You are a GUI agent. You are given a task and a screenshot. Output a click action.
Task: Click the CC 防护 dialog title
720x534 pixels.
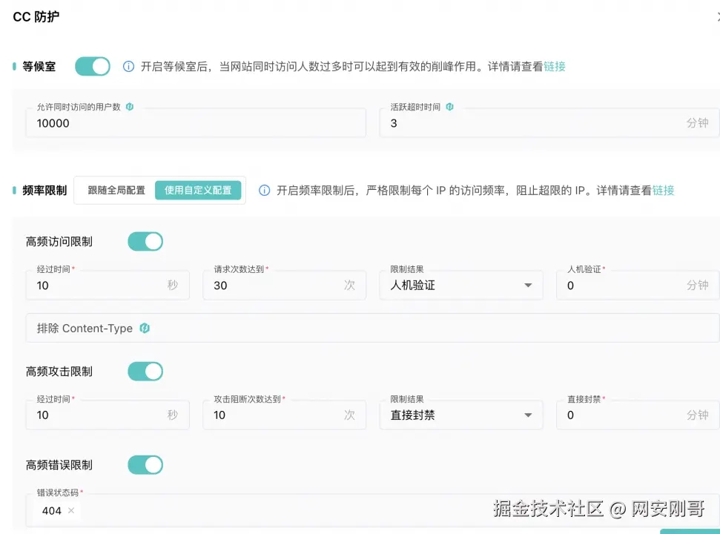(36, 17)
